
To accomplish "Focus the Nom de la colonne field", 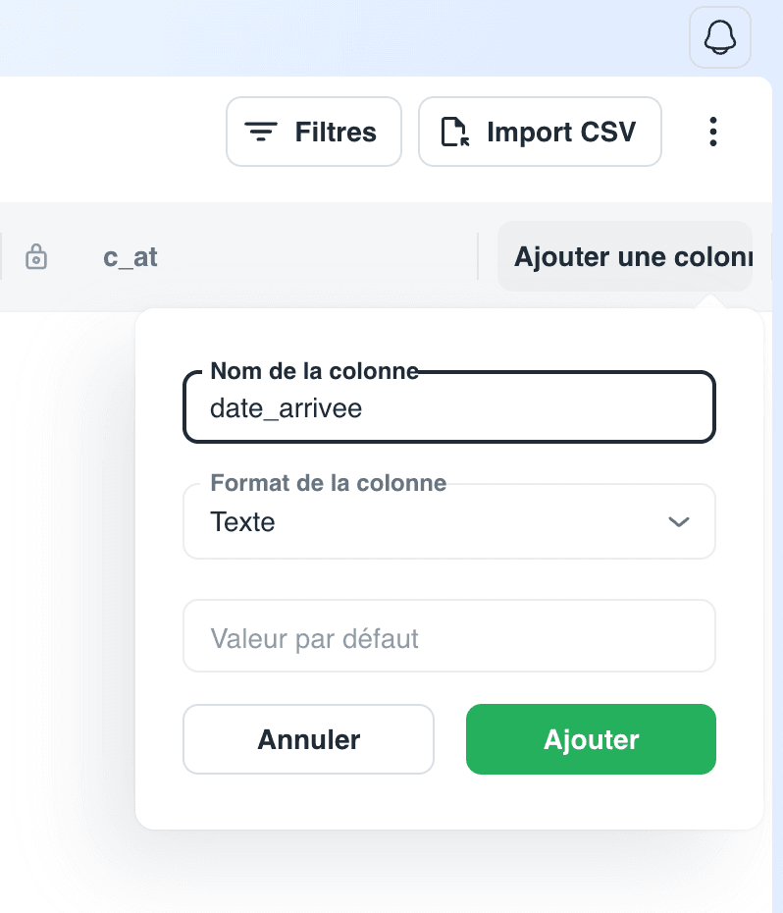I will click(448, 407).
